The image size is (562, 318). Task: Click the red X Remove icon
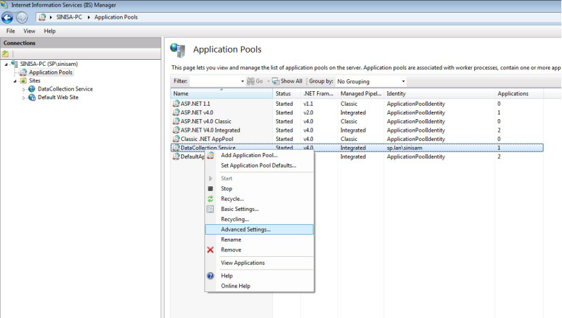tap(210, 250)
